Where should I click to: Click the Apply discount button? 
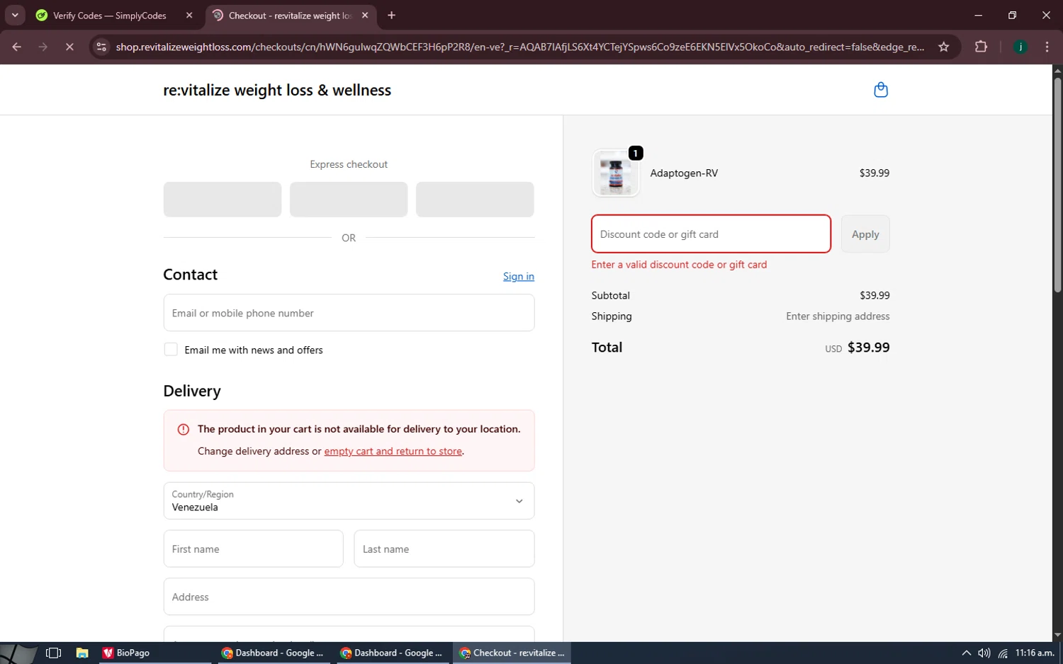pos(865,234)
